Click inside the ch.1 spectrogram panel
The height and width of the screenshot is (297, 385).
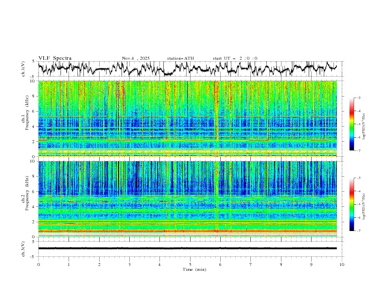pos(187,118)
